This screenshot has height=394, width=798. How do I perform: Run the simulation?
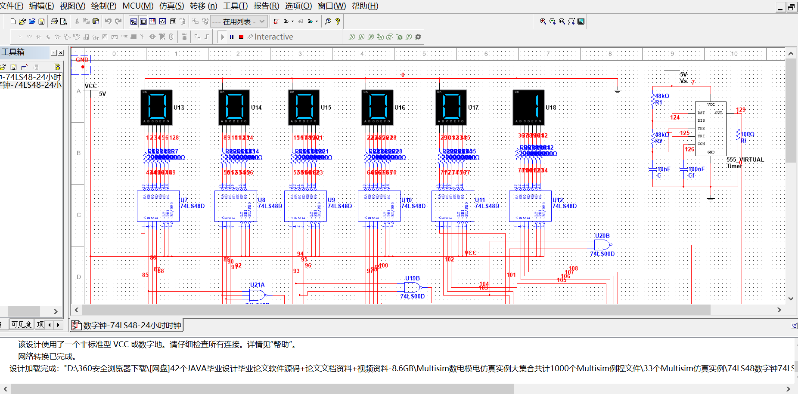point(223,37)
